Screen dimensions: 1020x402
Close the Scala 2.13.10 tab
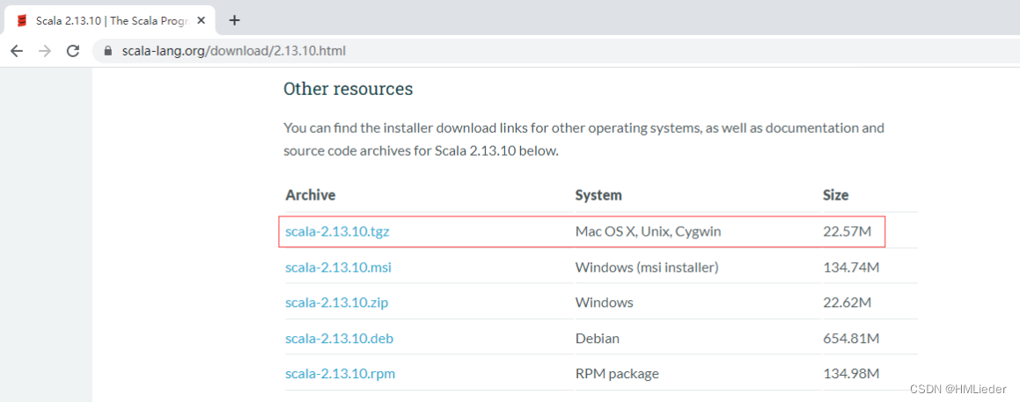[x=201, y=20]
